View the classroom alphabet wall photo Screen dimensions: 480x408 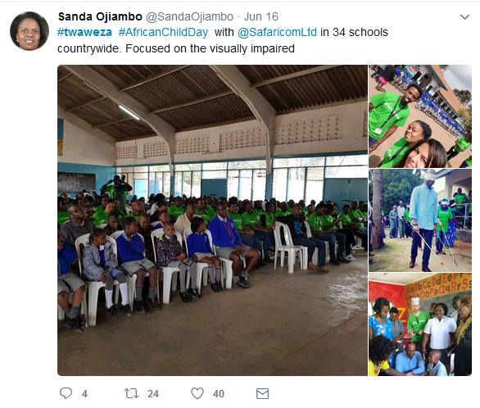(420, 324)
